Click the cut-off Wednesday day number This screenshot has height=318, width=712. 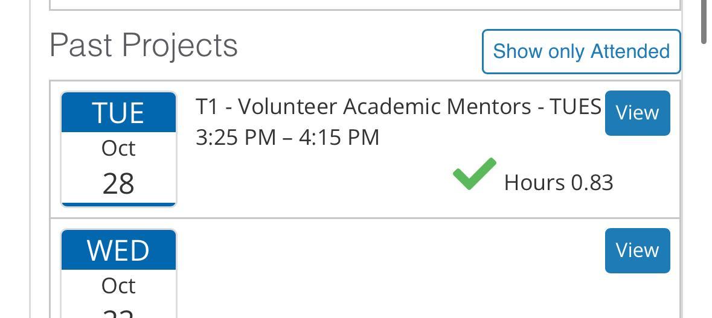[x=118, y=313]
